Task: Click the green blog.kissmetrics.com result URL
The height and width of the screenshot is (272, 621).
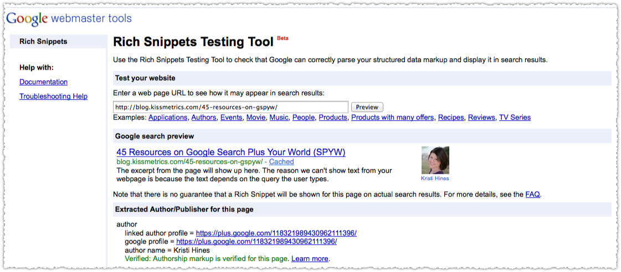Action: 189,162
